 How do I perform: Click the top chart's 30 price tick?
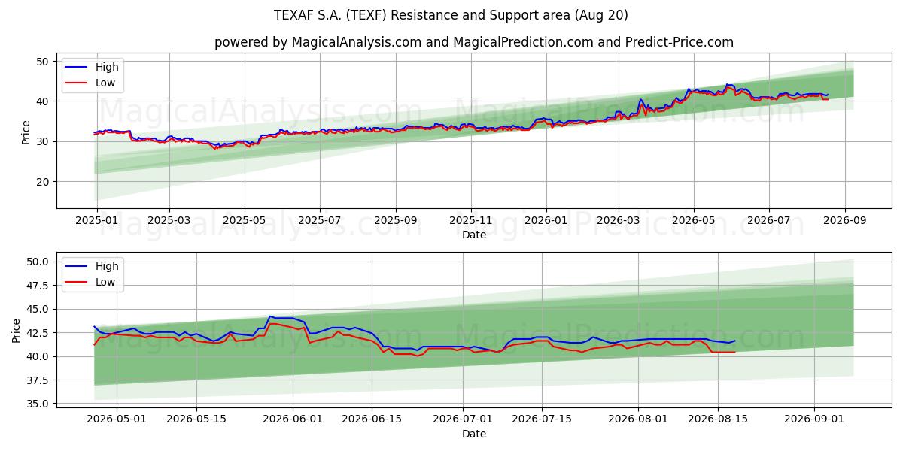[x=44, y=141]
